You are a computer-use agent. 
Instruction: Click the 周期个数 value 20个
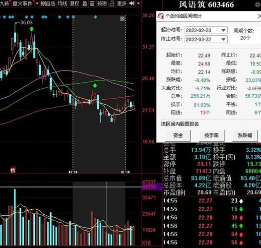coord(245,38)
